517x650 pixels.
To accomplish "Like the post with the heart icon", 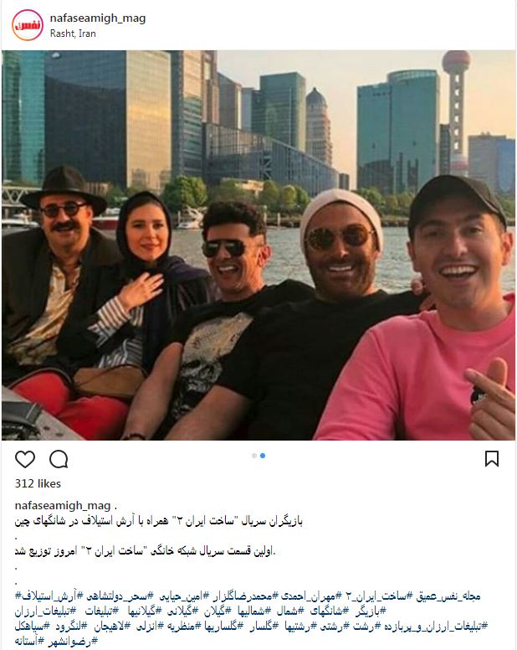I will pos(25,459).
